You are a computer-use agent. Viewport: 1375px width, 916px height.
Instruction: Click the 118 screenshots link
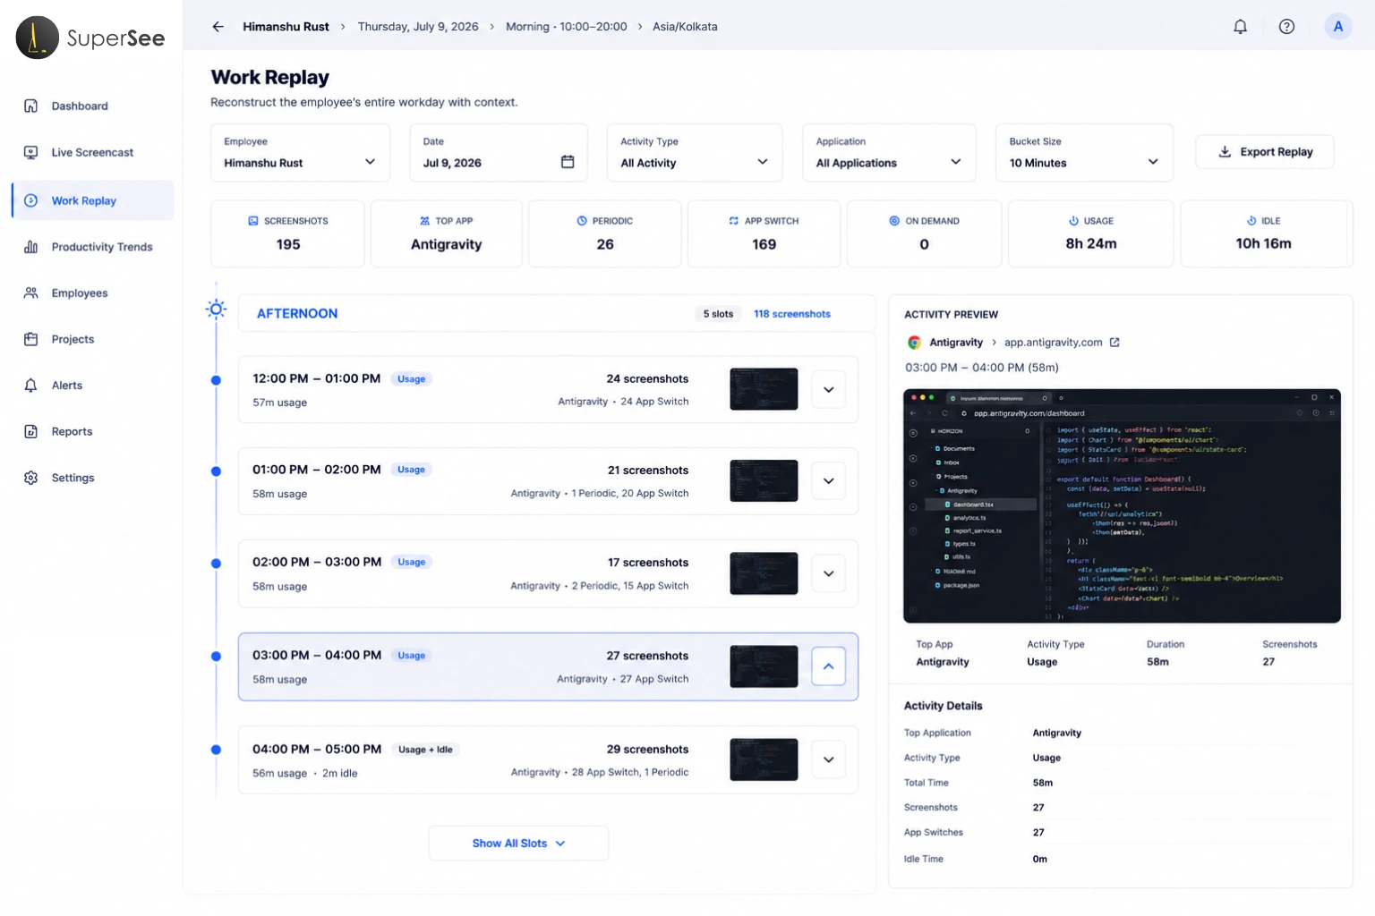791,314
